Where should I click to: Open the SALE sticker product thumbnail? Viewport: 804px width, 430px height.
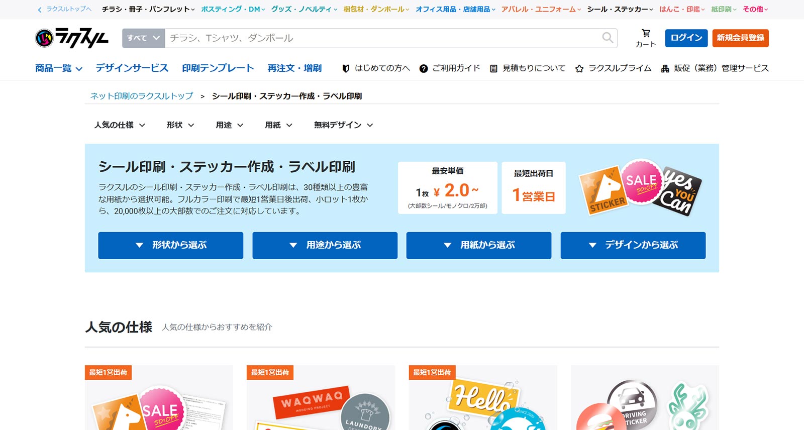tap(159, 398)
